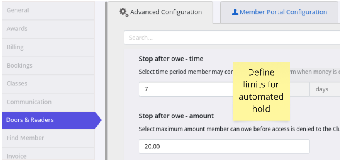Click the amount field showing 20.00
This screenshot has width=340, height=161.
[224, 146]
